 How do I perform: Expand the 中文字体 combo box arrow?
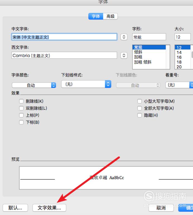(x=124, y=37)
